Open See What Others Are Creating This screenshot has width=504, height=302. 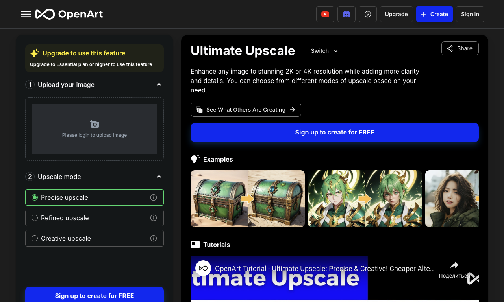pos(246,110)
